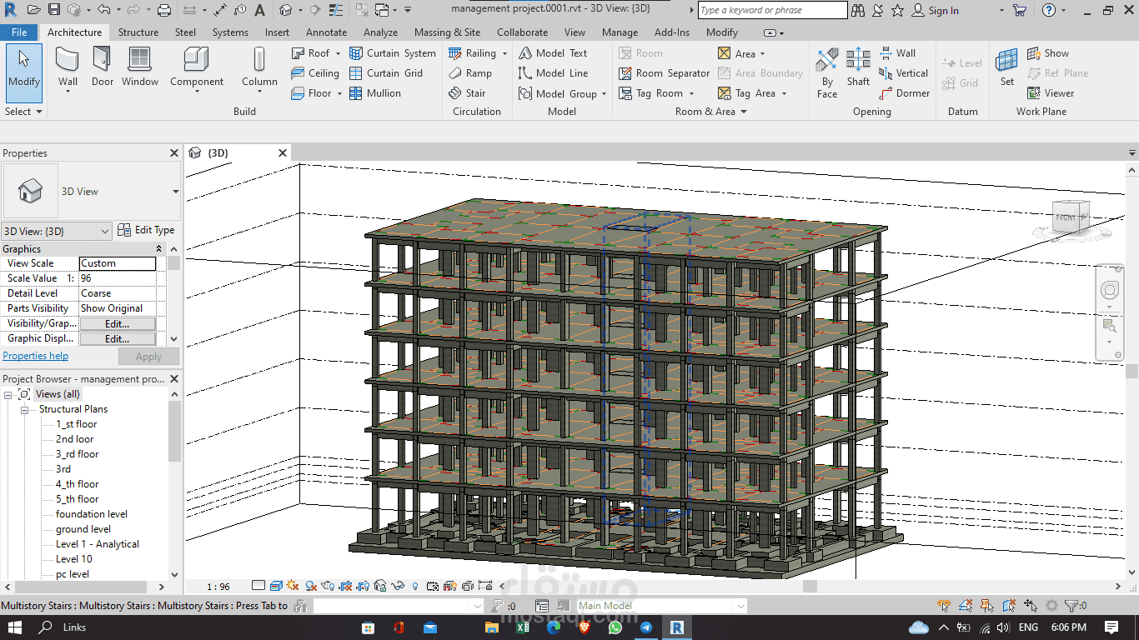1139x640 pixels.
Task: Choose the Door tool
Action: [x=103, y=67]
